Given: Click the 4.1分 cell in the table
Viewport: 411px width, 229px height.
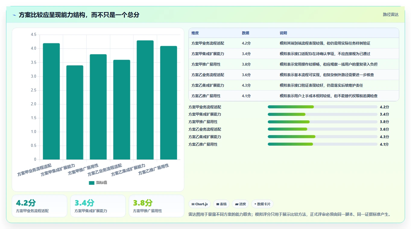Looking at the screenshot, I should pyautogui.click(x=246, y=96).
